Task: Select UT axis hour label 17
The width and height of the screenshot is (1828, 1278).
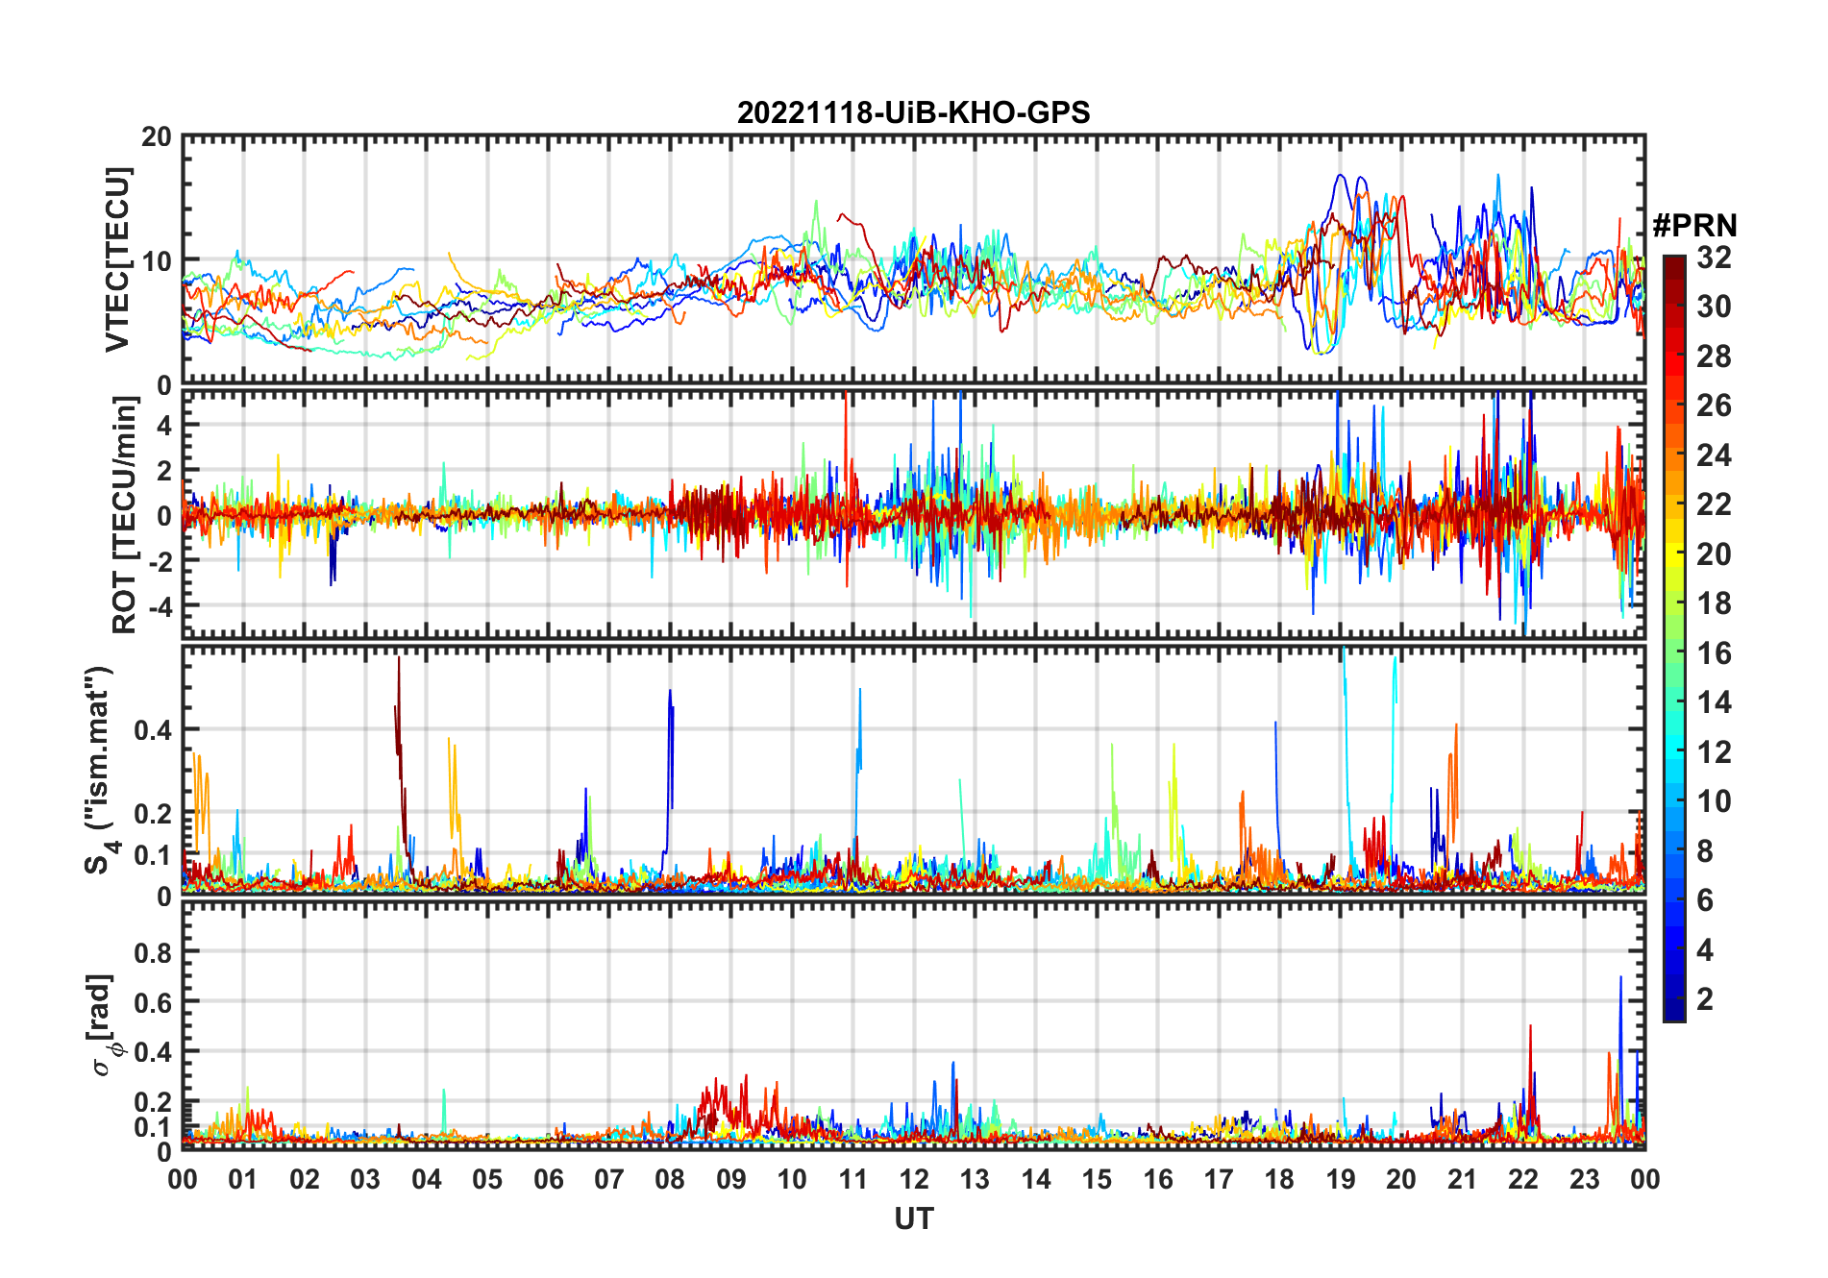Action: point(1219,1179)
